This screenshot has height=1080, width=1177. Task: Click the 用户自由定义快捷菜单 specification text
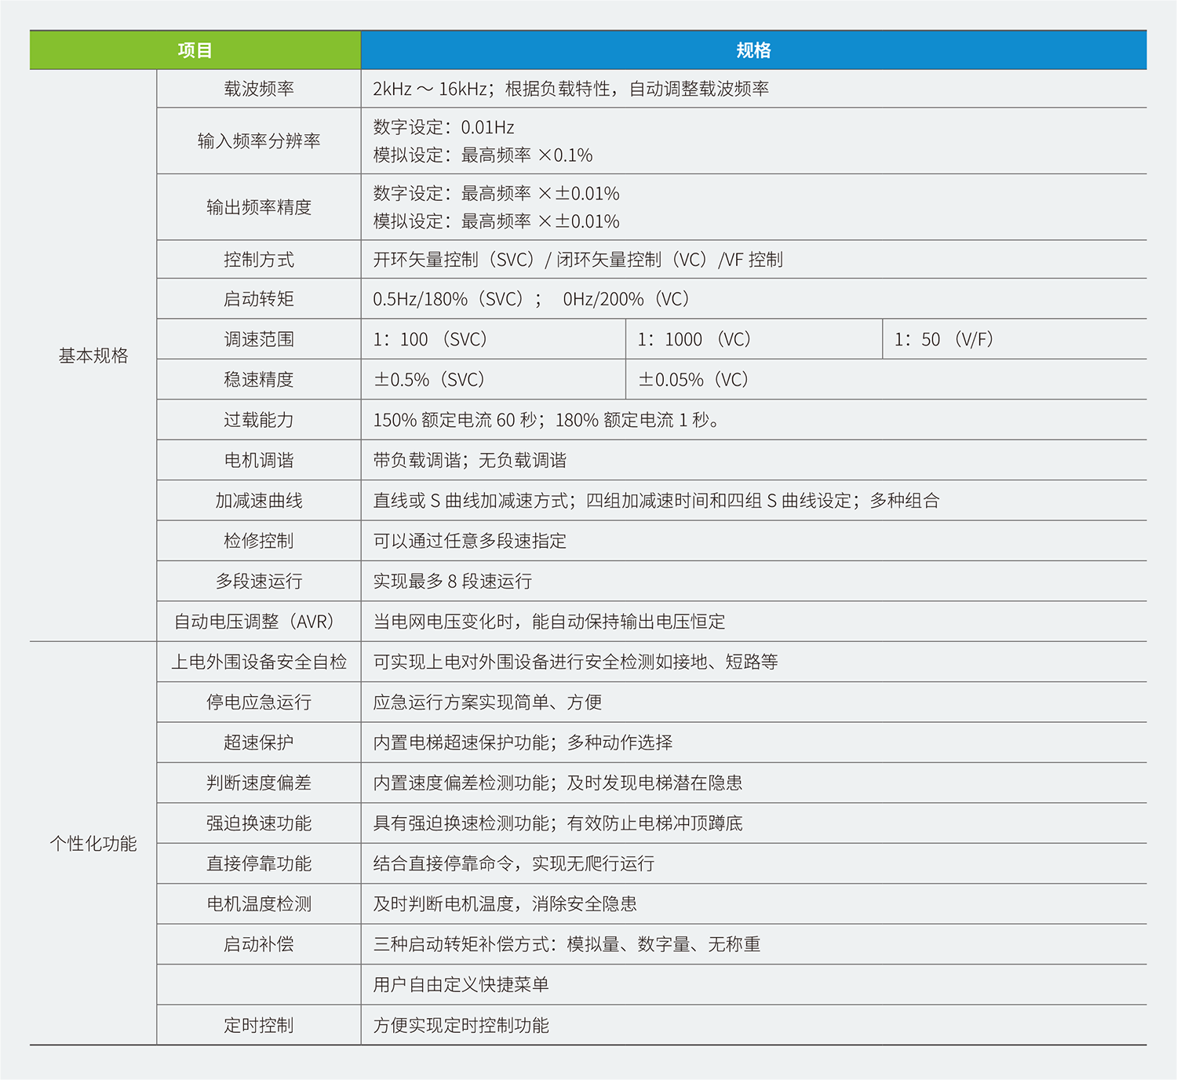(461, 984)
